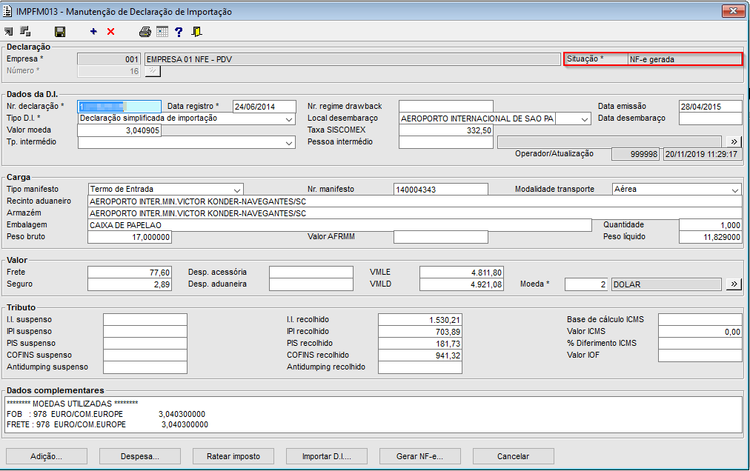Open the Modalidade transporte dropdown
This screenshot has width=750, height=471.
tap(734, 190)
